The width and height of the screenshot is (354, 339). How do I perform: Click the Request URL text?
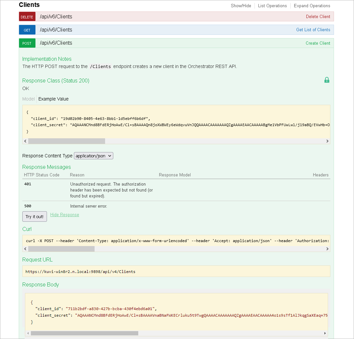point(80,272)
